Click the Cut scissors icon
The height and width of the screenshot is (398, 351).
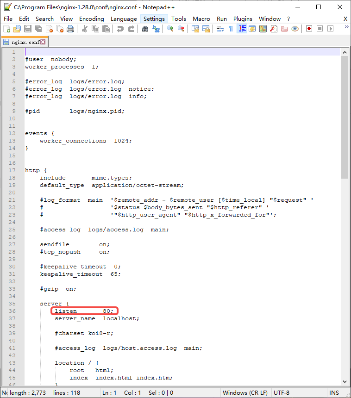coord(85,29)
